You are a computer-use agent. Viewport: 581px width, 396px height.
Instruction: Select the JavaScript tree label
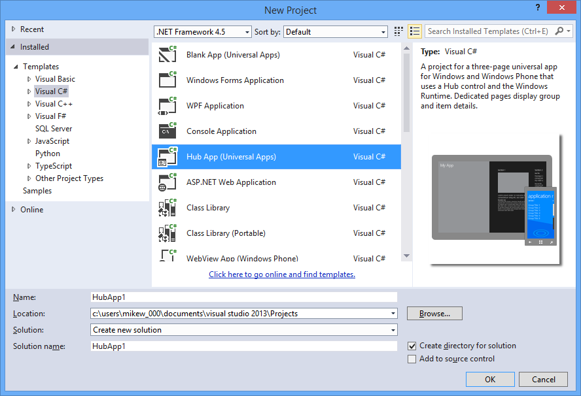(x=52, y=141)
